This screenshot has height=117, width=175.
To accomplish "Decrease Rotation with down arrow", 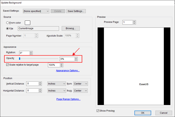I will pos(31,54).
